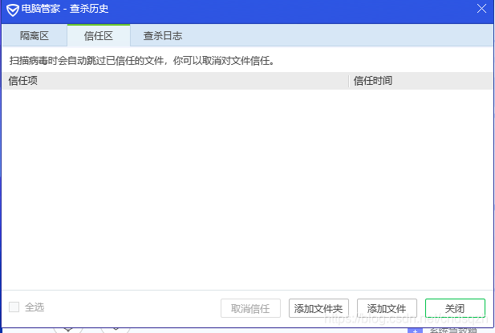495x333 pixels.
Task: Switch to the 隔离区 tab
Action: click(x=34, y=35)
